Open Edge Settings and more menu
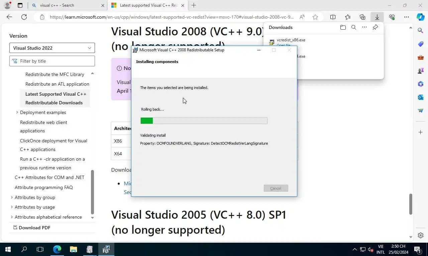The image size is (428, 256). (407, 17)
